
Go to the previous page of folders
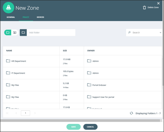(x=16, y=113)
